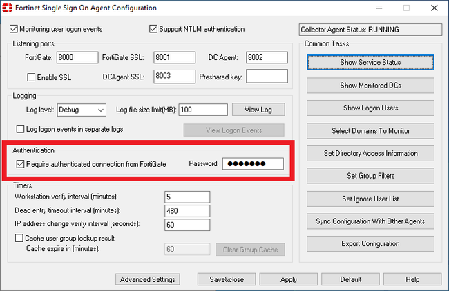The image size is (449, 291).
Task: Open Advanced Settings
Action: (147, 279)
